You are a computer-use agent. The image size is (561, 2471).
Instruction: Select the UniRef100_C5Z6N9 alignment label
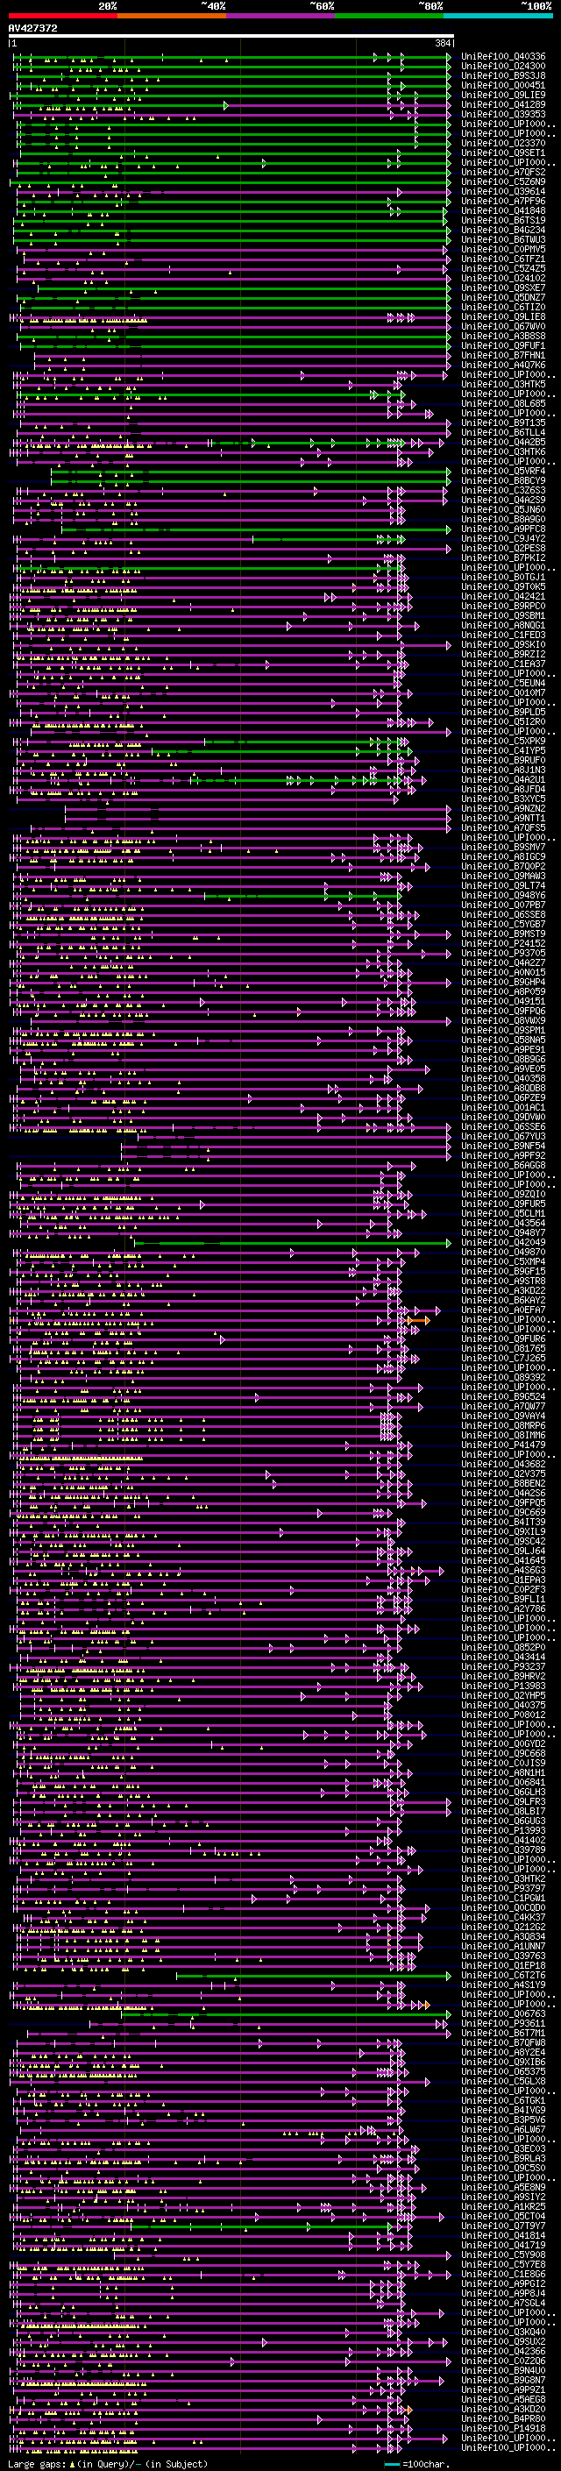coord(503,182)
